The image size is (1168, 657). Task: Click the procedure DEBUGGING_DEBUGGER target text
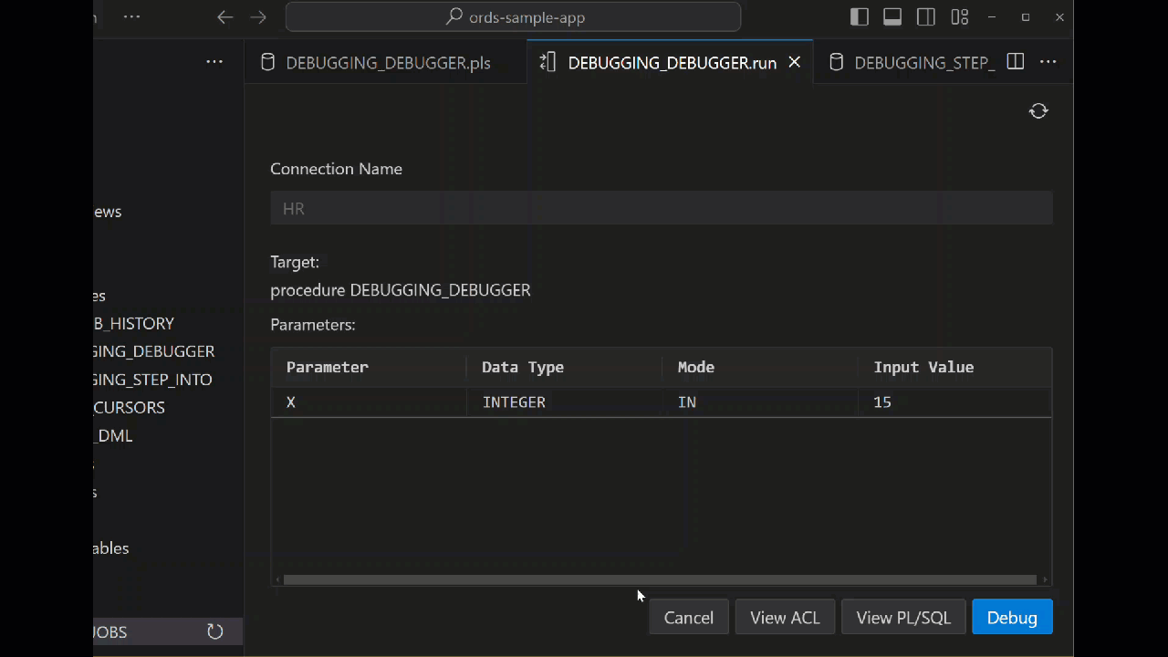tap(400, 290)
